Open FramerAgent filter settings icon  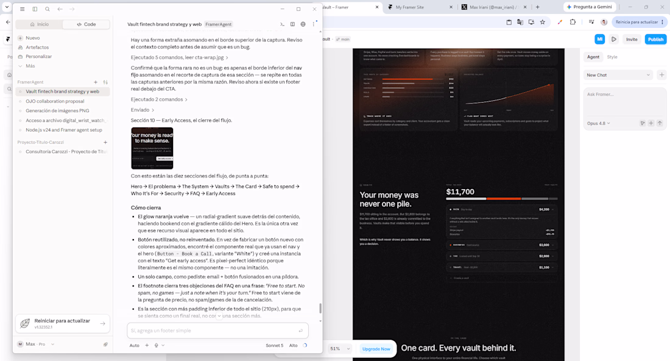click(x=105, y=82)
